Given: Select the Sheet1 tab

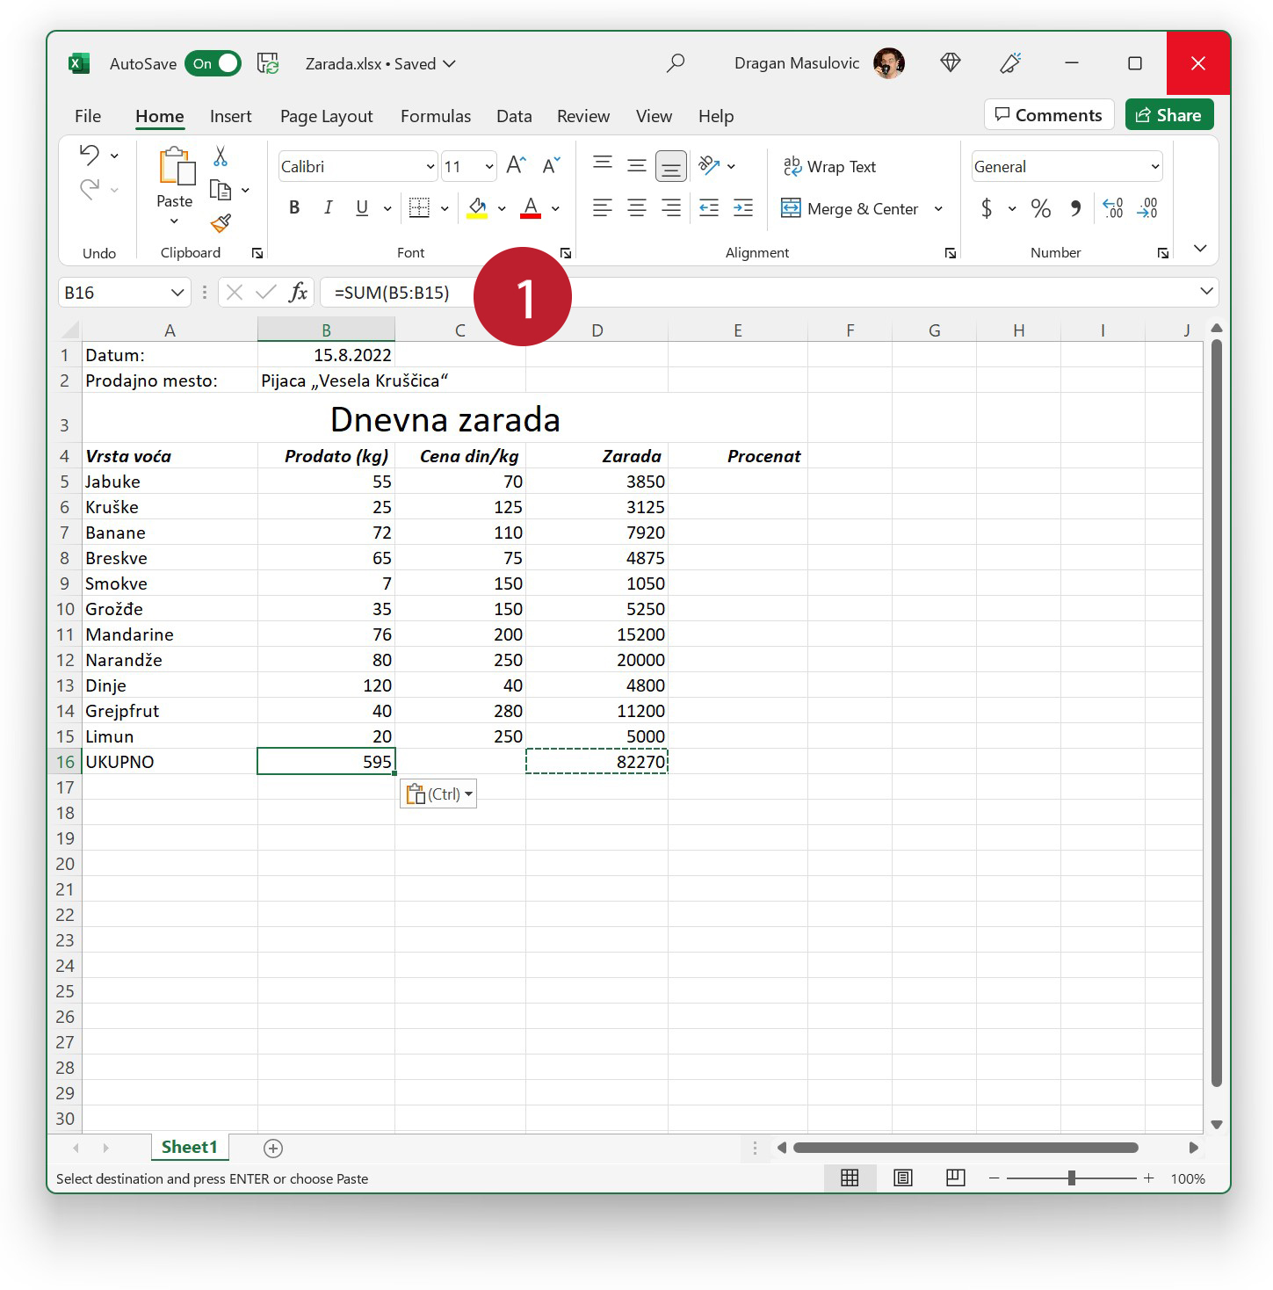Looking at the screenshot, I should 189,1147.
